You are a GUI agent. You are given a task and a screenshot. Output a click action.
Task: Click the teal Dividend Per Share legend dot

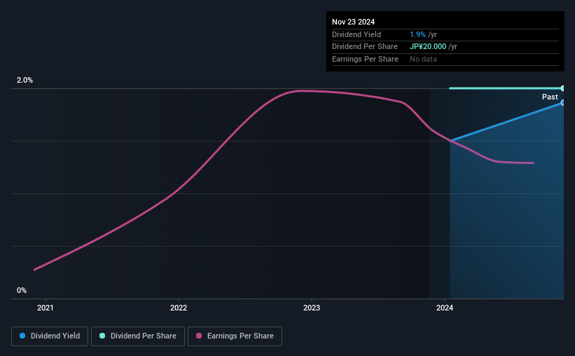coord(103,336)
